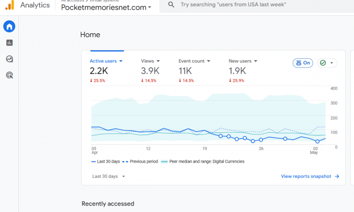354x212 pixels.
Task: Open the Event count metric dropdown
Action: coord(194,61)
